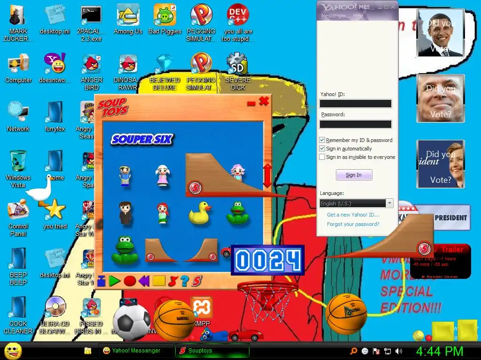Click the Get a new Yahoo! ID link

coord(353,215)
